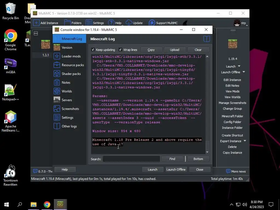Open the Minecraft Folder
The image size is (280, 210).
point(232,116)
